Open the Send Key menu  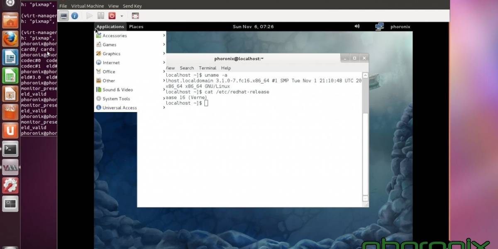pyautogui.click(x=132, y=6)
